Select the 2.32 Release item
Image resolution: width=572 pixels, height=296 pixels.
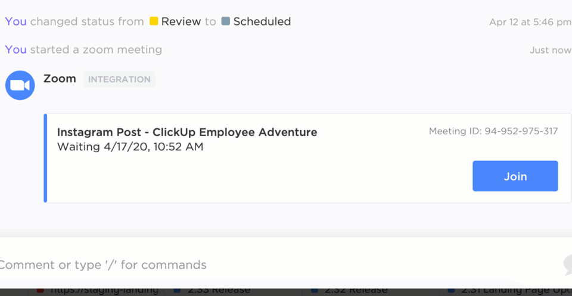click(354, 290)
